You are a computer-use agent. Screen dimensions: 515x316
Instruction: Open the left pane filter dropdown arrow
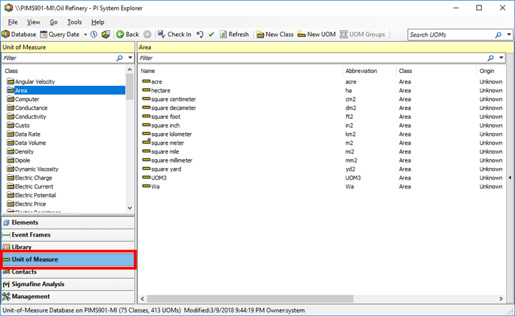coord(130,58)
